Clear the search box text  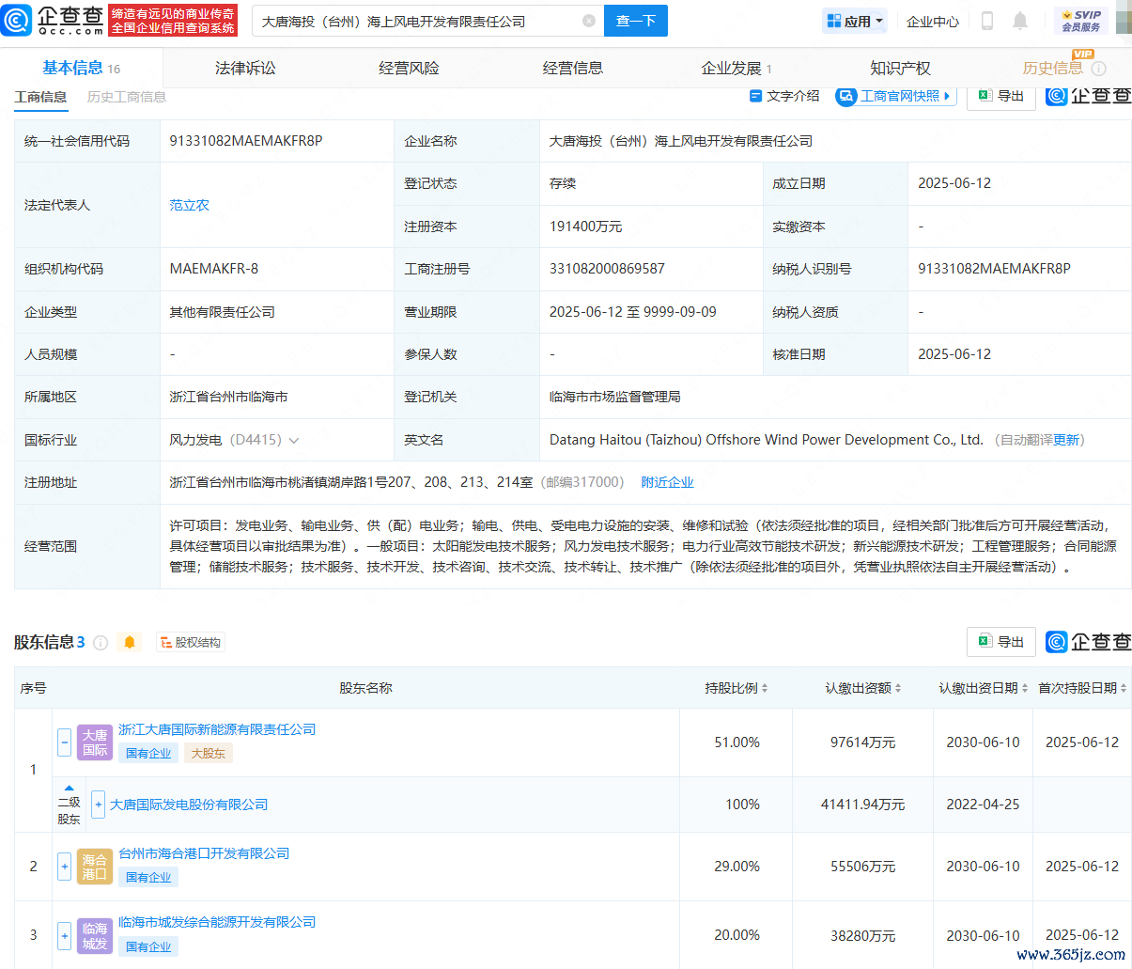click(x=589, y=21)
